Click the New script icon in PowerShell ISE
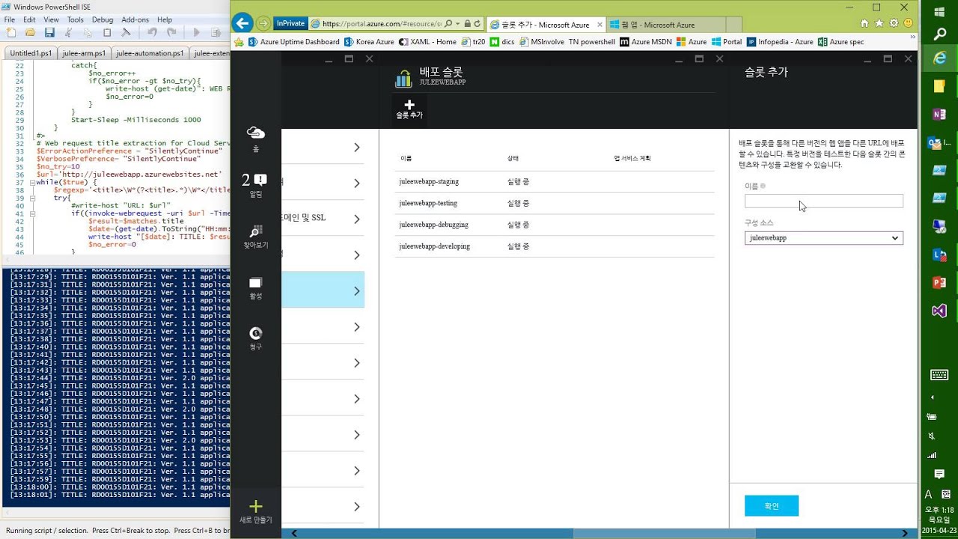This screenshot has width=958, height=539. pyautogui.click(x=11, y=32)
